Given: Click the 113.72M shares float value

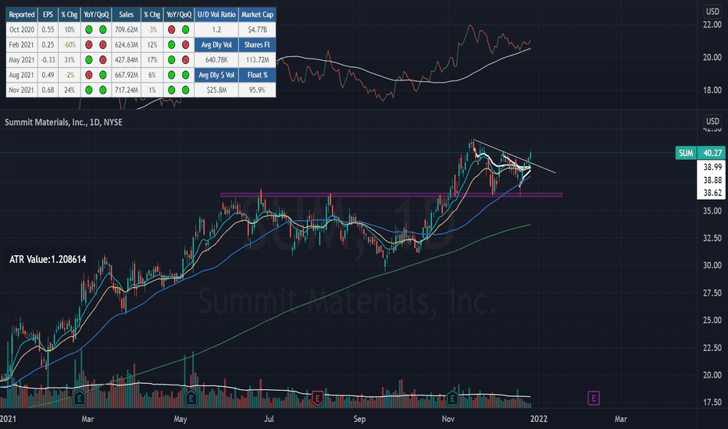Looking at the screenshot, I should point(257,60).
